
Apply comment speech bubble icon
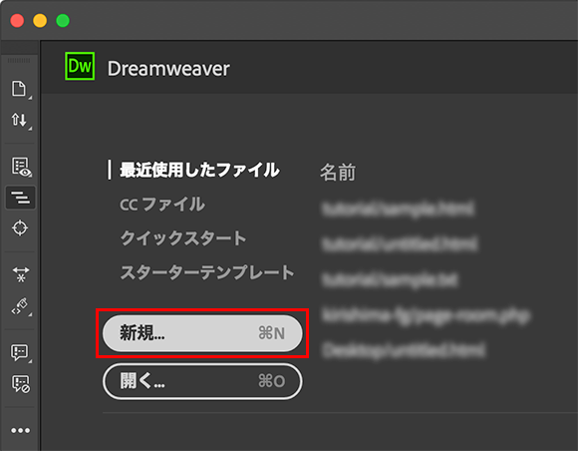pos(20,353)
